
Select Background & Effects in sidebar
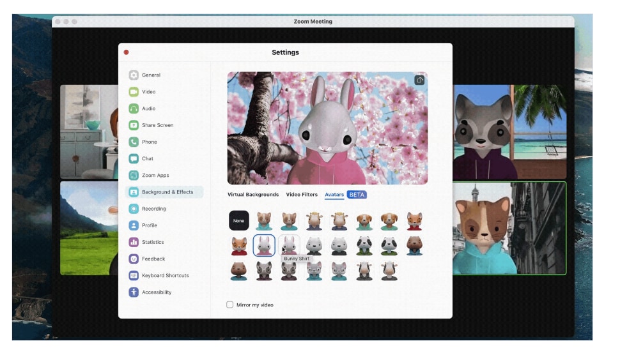click(164, 192)
